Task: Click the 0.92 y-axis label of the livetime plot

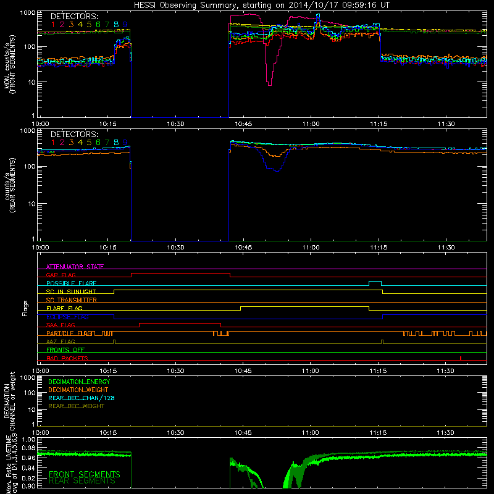Action: (29, 478)
